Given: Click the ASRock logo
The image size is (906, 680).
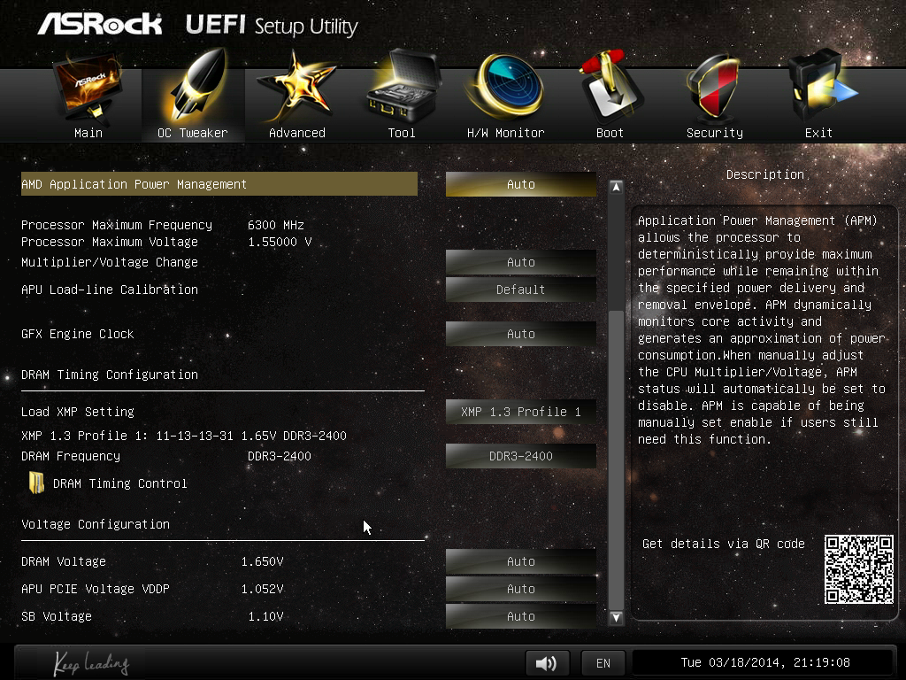Looking at the screenshot, I should tap(100, 24).
